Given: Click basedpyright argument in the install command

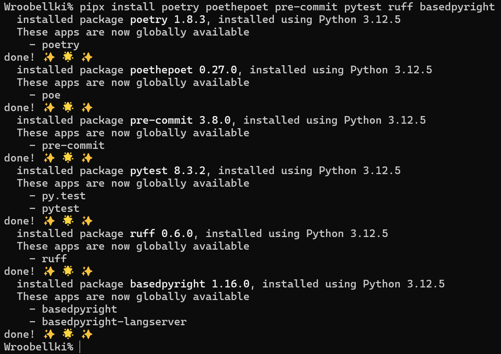Looking at the screenshot, I should 457,7.
